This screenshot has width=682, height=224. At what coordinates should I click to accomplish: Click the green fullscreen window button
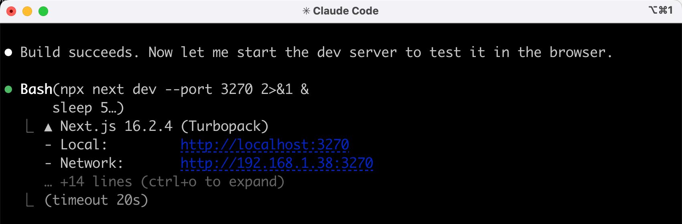(x=43, y=11)
